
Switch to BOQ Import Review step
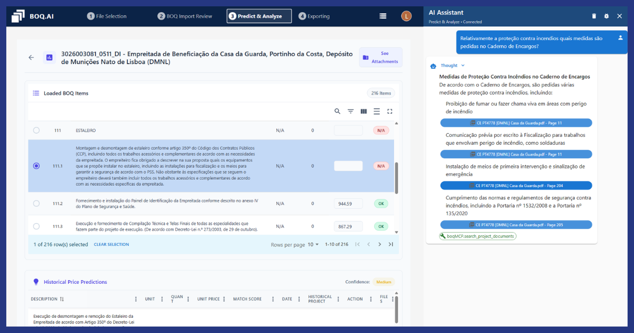coord(185,16)
